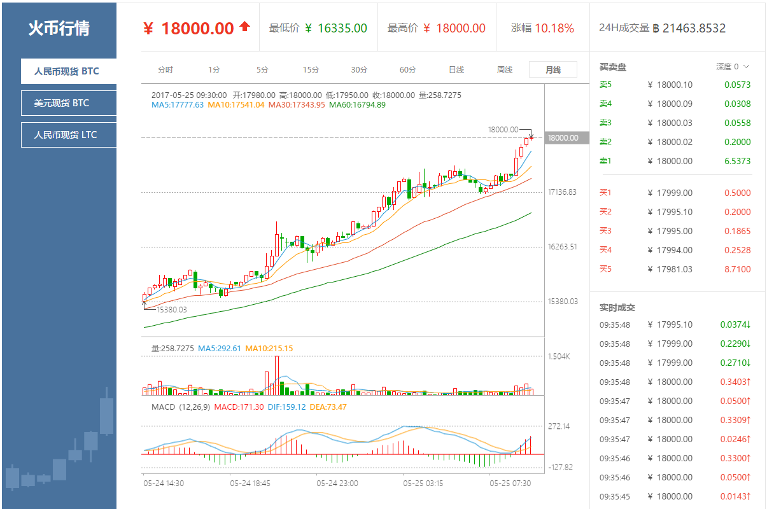Select the 5分 chart interval
767x509 pixels.
click(262, 70)
